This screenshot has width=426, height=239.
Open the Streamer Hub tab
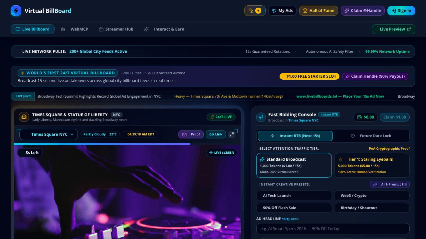116,29
